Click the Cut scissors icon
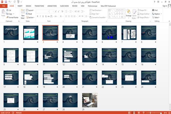 click(x=7, y=10)
